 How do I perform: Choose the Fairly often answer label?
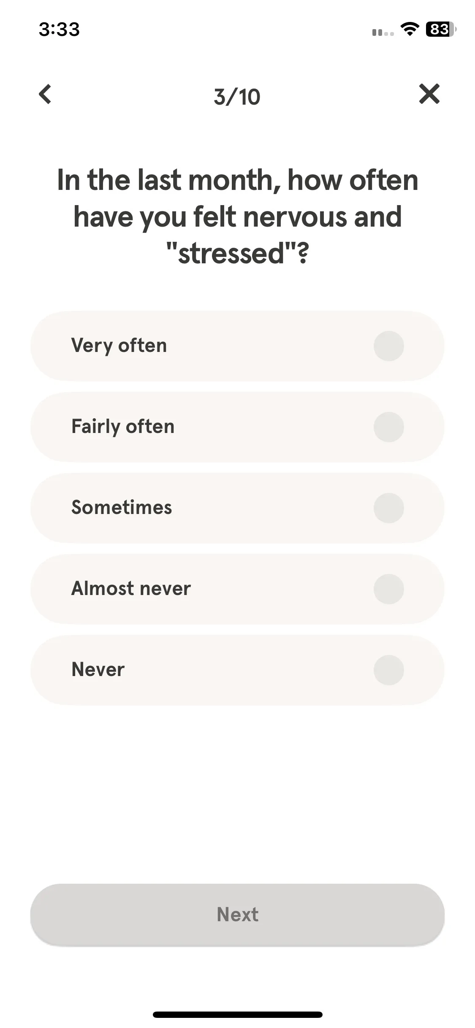[x=123, y=427]
